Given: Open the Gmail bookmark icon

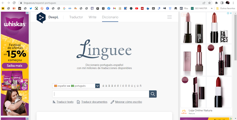Looking at the screenshot, I should [114, 9].
